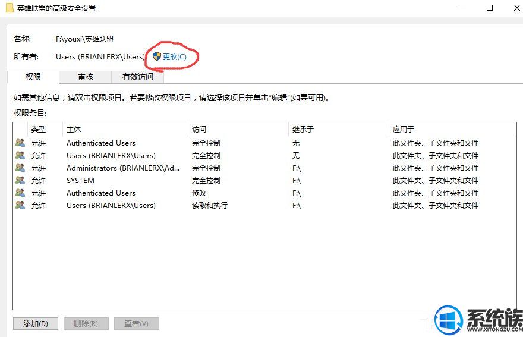The width and height of the screenshot is (523, 337).
Task: Click the folder icon in title bar
Action: coord(10,8)
